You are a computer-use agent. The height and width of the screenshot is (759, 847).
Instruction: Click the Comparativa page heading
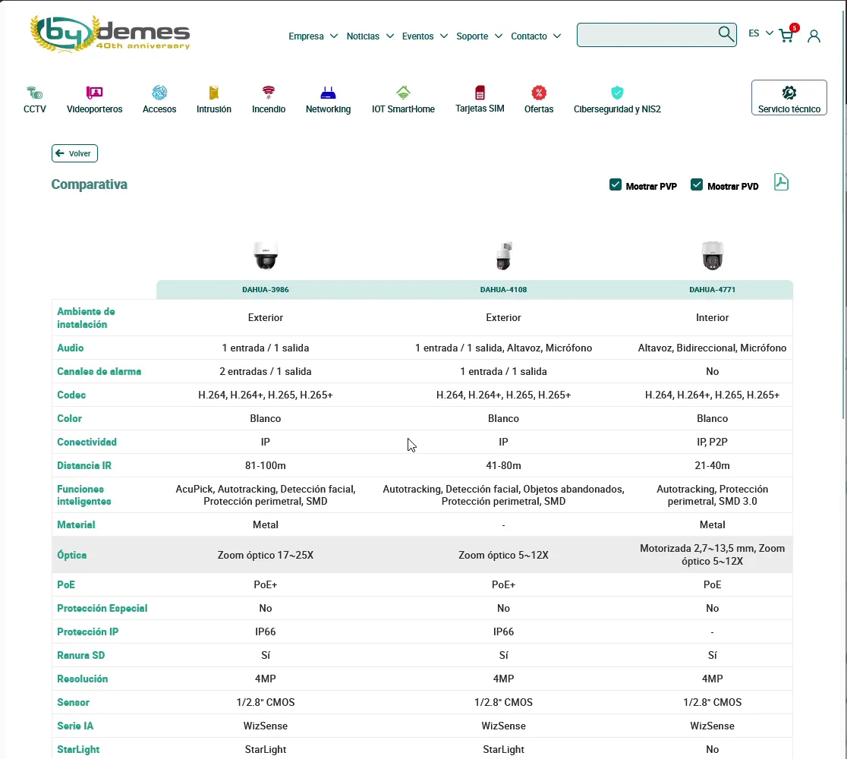click(89, 184)
